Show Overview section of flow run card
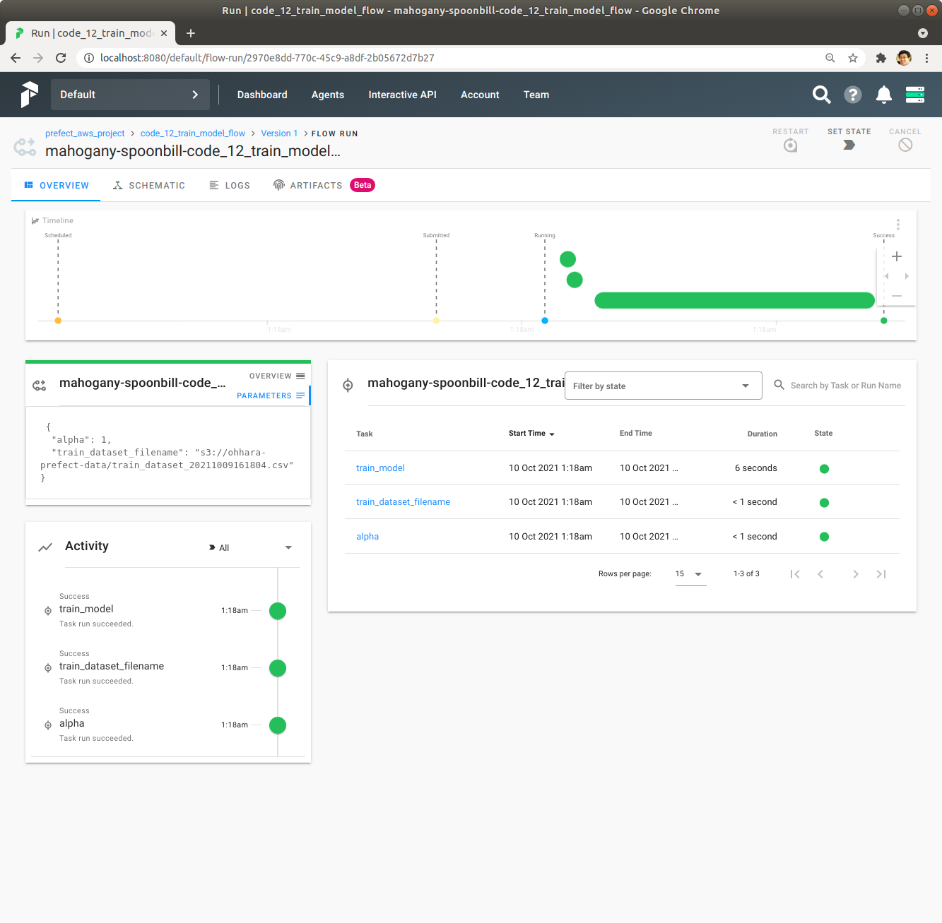This screenshot has height=923, width=942. point(277,376)
